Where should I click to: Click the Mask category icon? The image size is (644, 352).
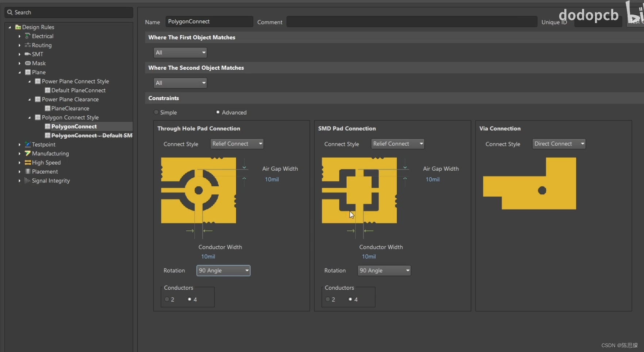[x=27, y=63]
